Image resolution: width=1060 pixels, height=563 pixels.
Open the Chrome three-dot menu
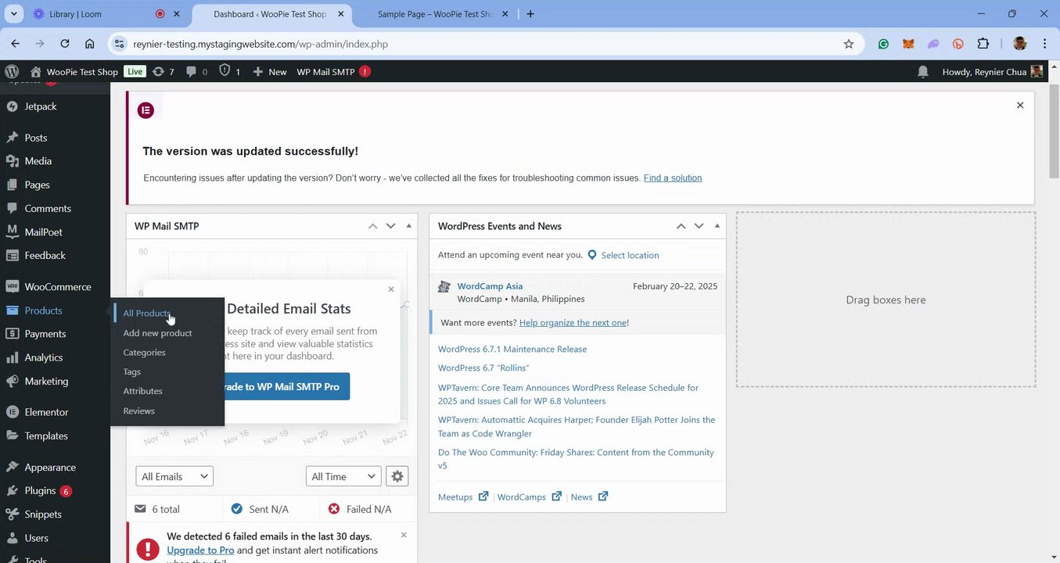tap(1046, 44)
